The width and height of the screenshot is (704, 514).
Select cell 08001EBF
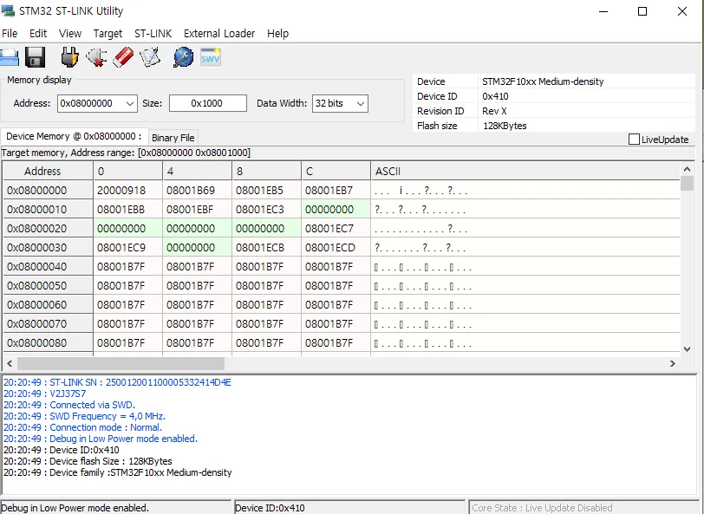pyautogui.click(x=197, y=210)
